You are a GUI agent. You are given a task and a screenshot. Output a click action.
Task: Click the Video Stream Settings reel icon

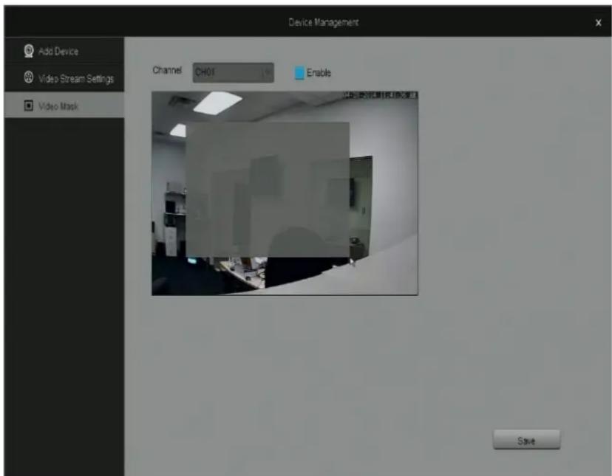pos(29,77)
